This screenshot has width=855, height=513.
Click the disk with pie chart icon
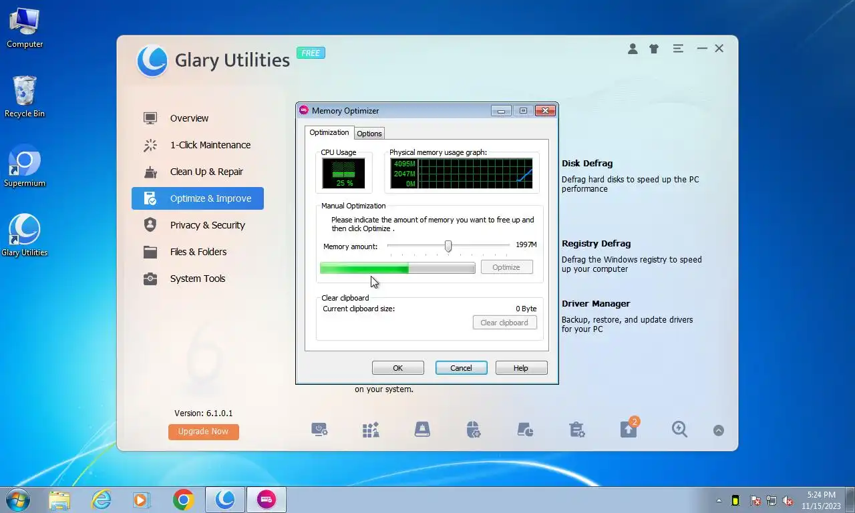tap(525, 430)
